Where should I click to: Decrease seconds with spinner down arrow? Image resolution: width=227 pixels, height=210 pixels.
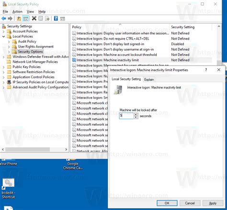[x=136, y=117]
